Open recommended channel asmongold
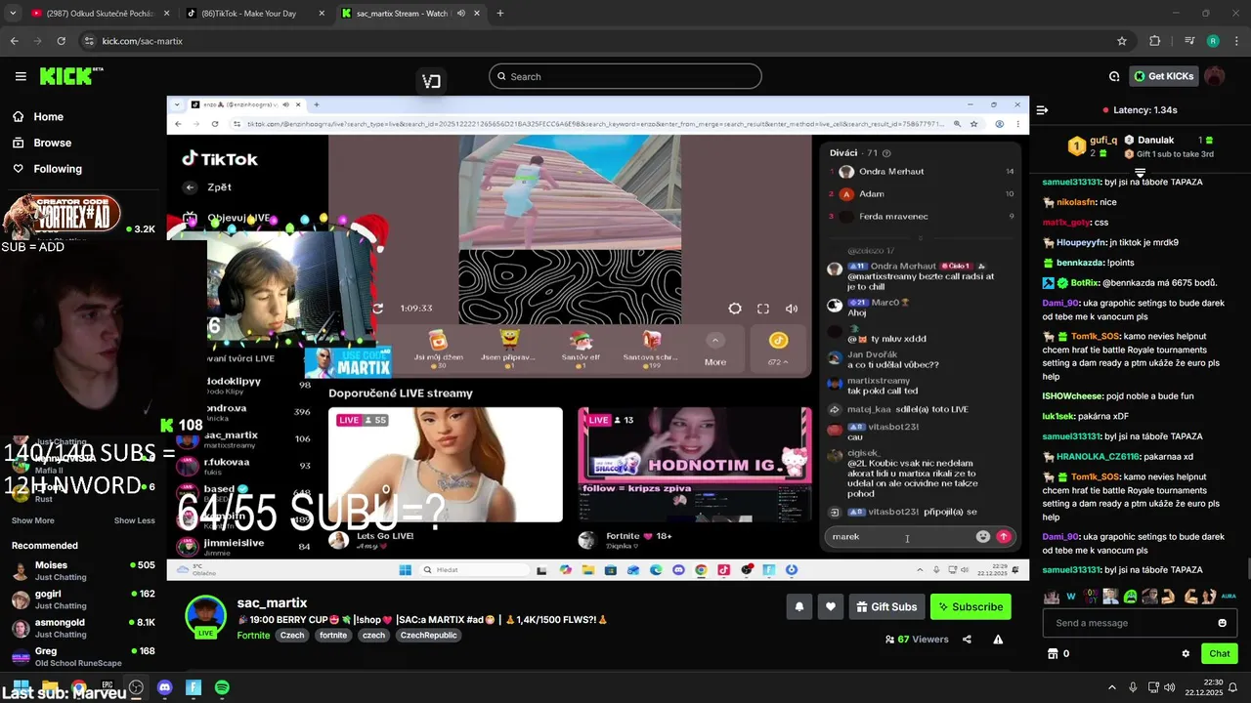Viewport: 1251px width, 703px height. 83,628
